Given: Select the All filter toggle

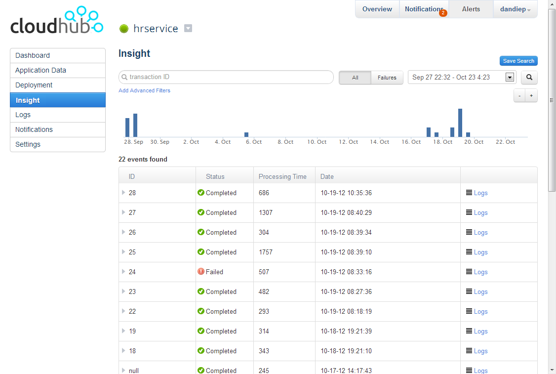Looking at the screenshot, I should point(355,78).
